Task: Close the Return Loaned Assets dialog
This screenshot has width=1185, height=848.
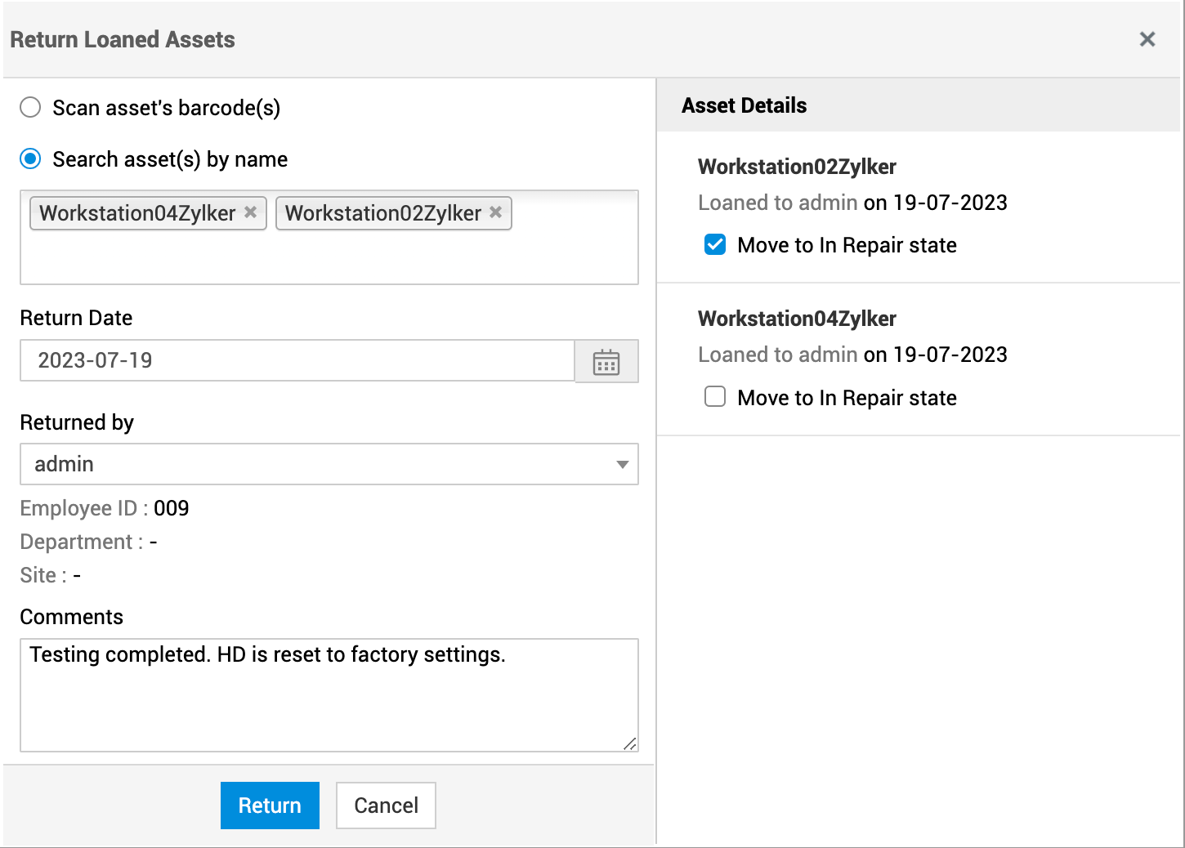Action: click(1147, 39)
